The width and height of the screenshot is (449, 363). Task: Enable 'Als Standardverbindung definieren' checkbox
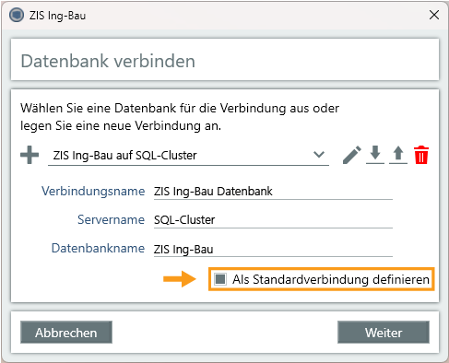tap(220, 279)
